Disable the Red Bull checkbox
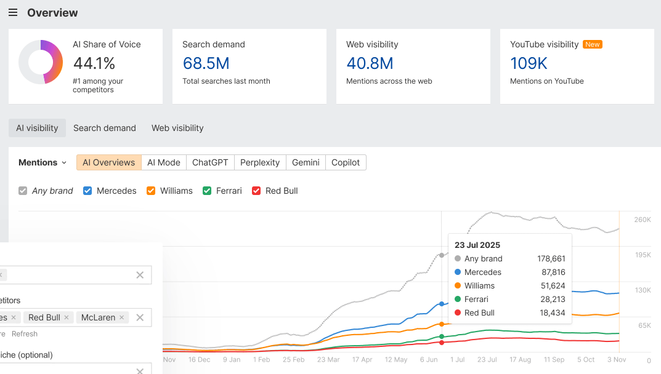661x374 pixels. tap(256, 191)
